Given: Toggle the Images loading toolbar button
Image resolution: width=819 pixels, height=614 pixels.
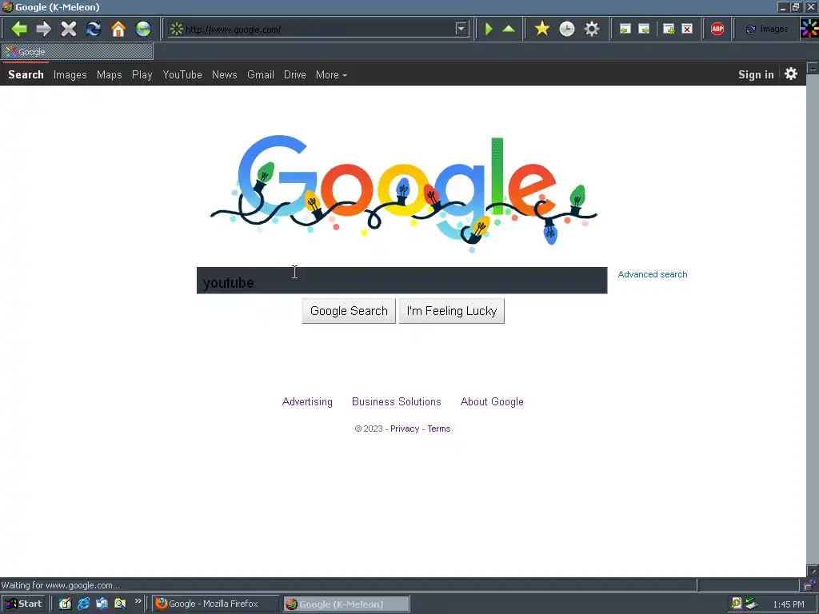Looking at the screenshot, I should tap(767, 30).
